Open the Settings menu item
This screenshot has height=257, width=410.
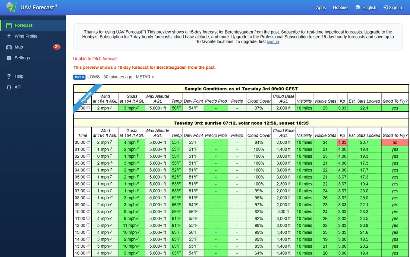(33, 58)
